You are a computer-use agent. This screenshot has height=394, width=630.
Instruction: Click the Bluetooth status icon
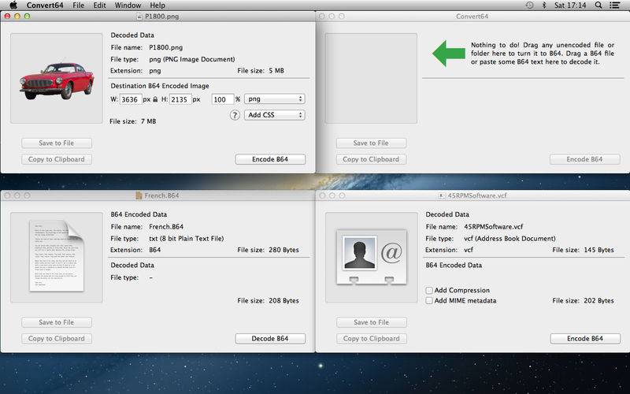(x=543, y=6)
